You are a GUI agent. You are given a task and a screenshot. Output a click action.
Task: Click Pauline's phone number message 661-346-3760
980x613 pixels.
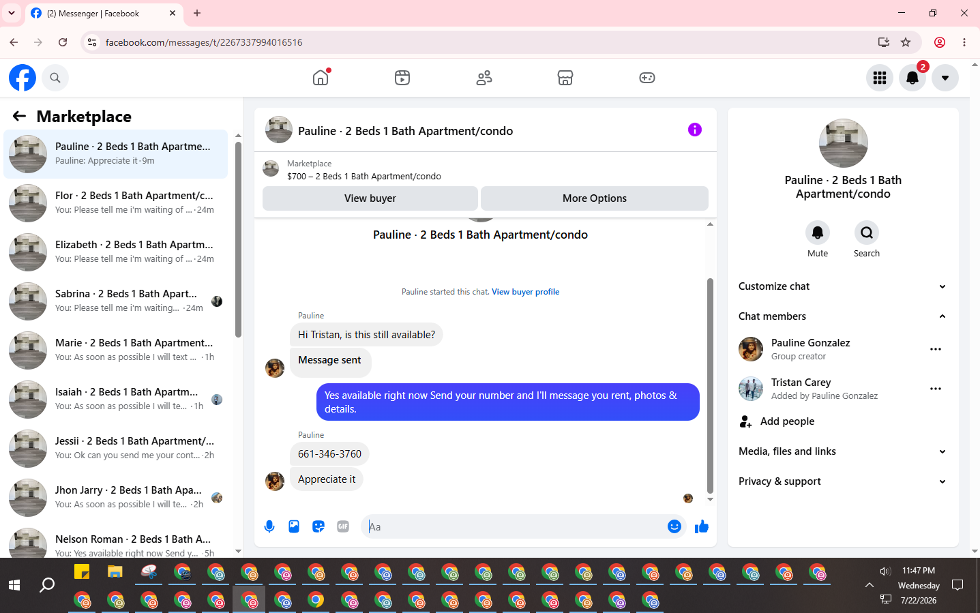[329, 454]
